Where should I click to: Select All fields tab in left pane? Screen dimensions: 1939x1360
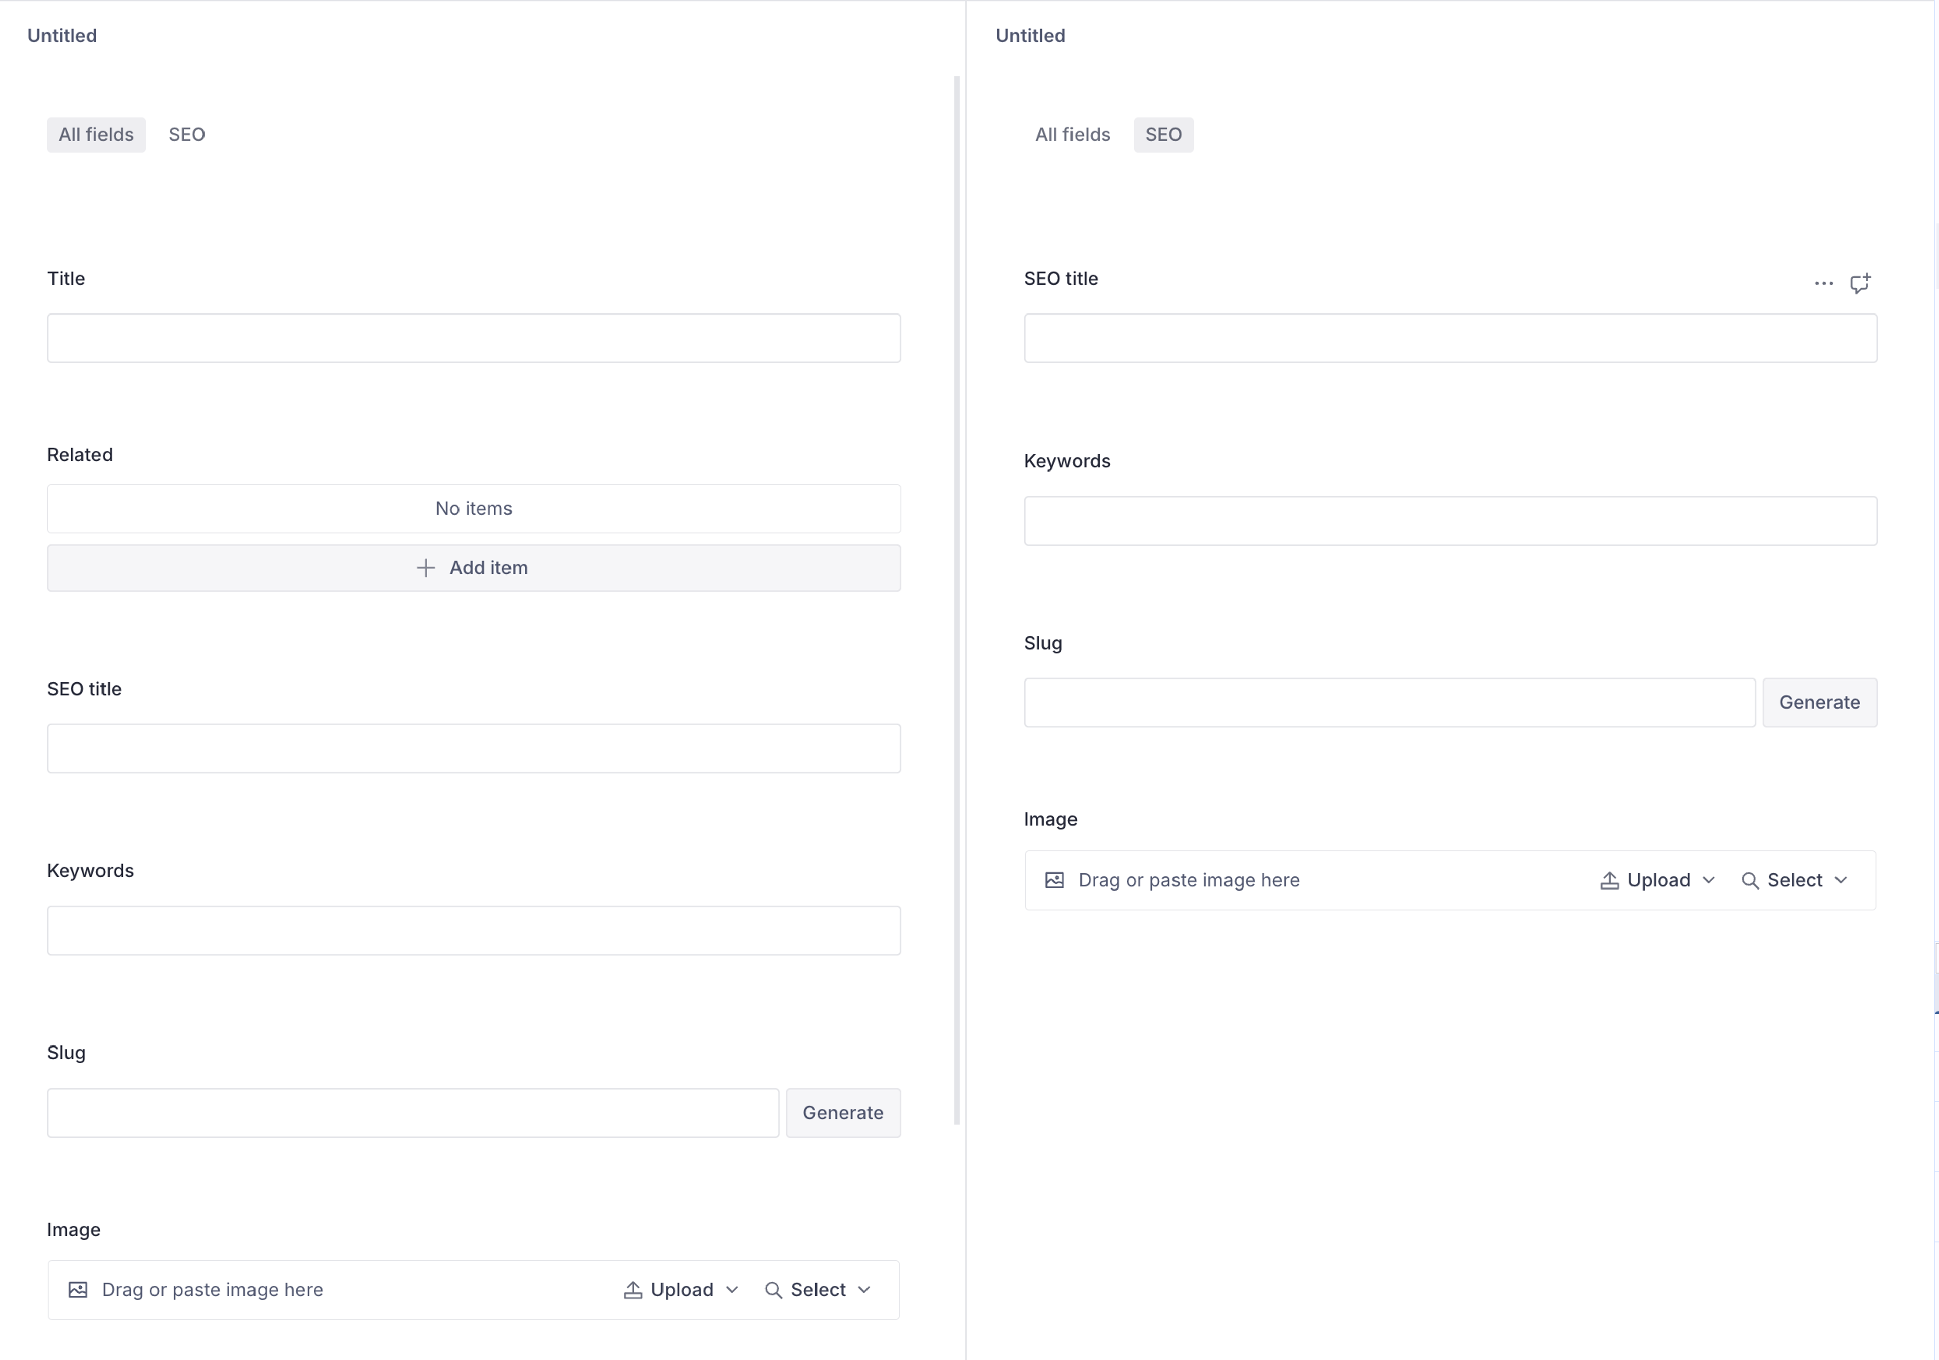96,135
